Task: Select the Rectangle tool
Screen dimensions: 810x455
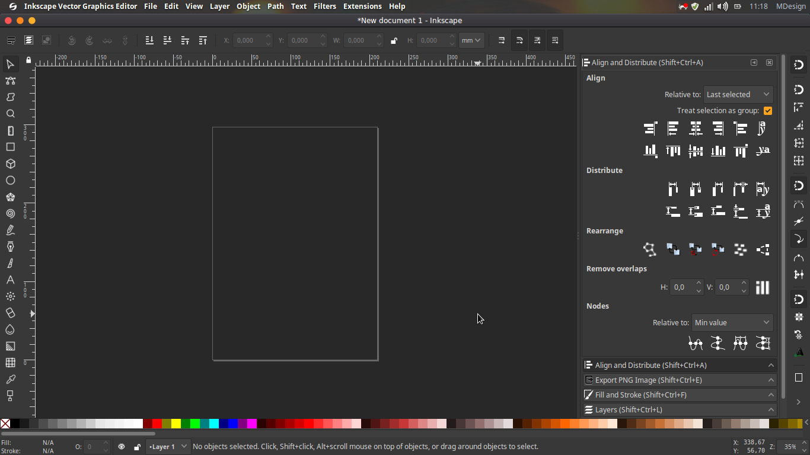Action: tap(10, 147)
